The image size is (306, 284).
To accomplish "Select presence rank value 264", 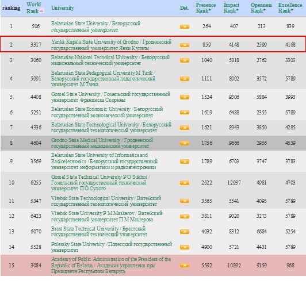I will [x=206, y=26].
